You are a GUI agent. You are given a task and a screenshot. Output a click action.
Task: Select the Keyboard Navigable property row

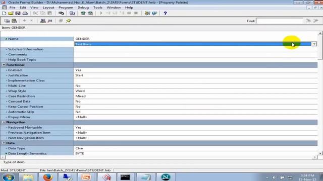click(x=159, y=127)
